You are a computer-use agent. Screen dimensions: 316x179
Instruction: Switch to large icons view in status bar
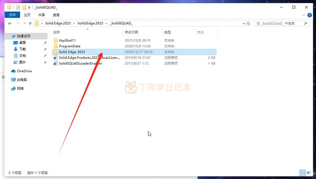[308, 173]
